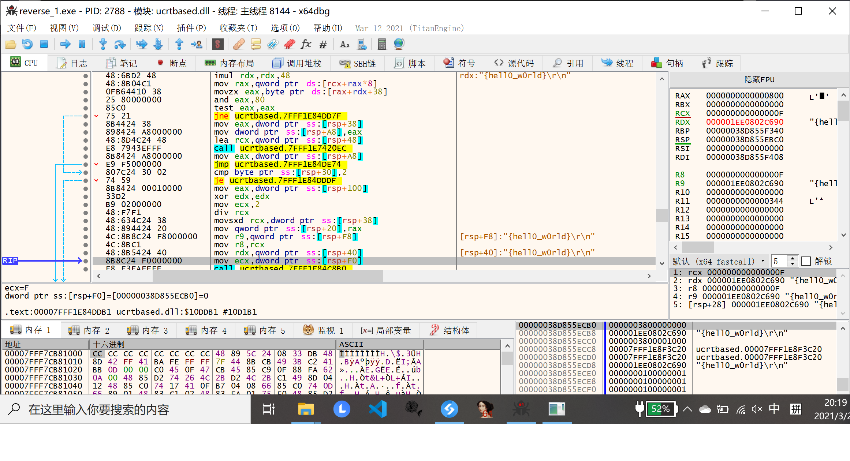Screen dimensions: 850x461
Task: Click the step into icon
Action: point(103,45)
